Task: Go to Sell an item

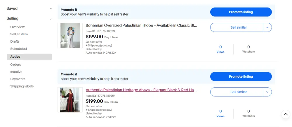Action: pyautogui.click(x=19, y=34)
